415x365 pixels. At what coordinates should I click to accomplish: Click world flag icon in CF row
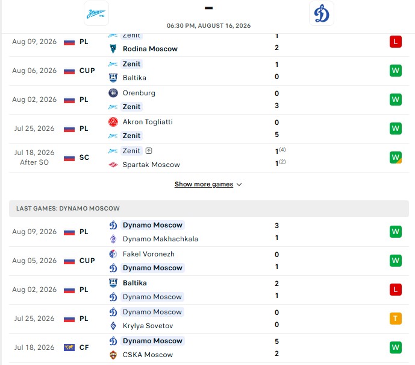(x=69, y=348)
